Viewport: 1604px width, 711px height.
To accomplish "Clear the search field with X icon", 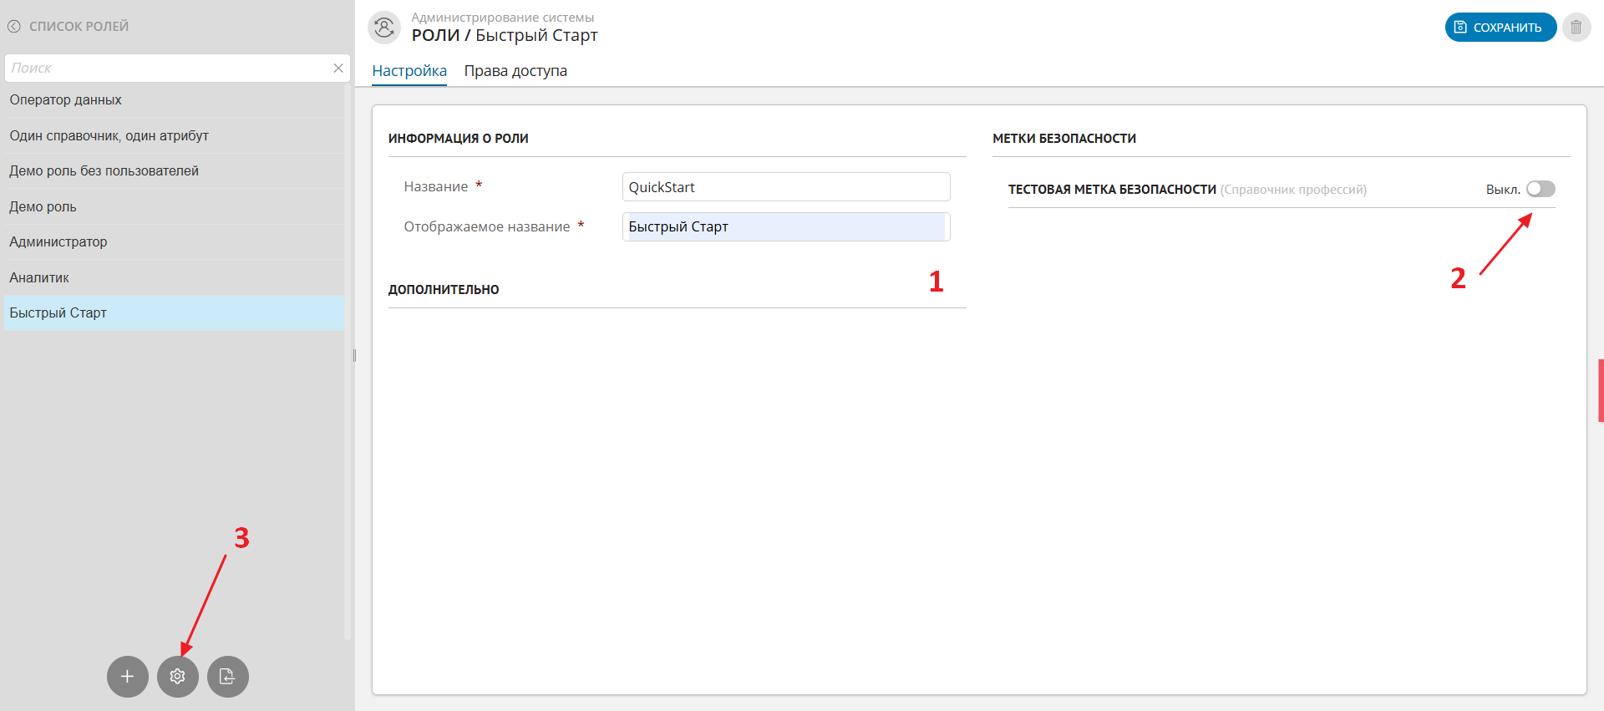I will click(x=338, y=69).
